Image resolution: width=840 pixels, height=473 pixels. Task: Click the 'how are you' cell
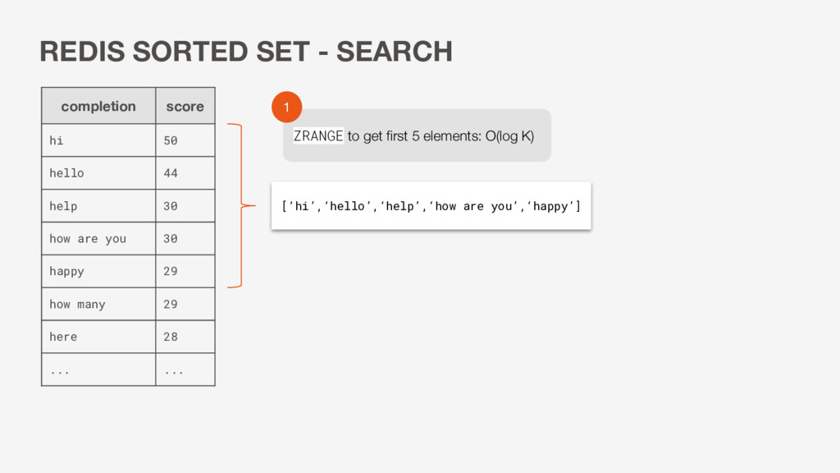pos(98,239)
